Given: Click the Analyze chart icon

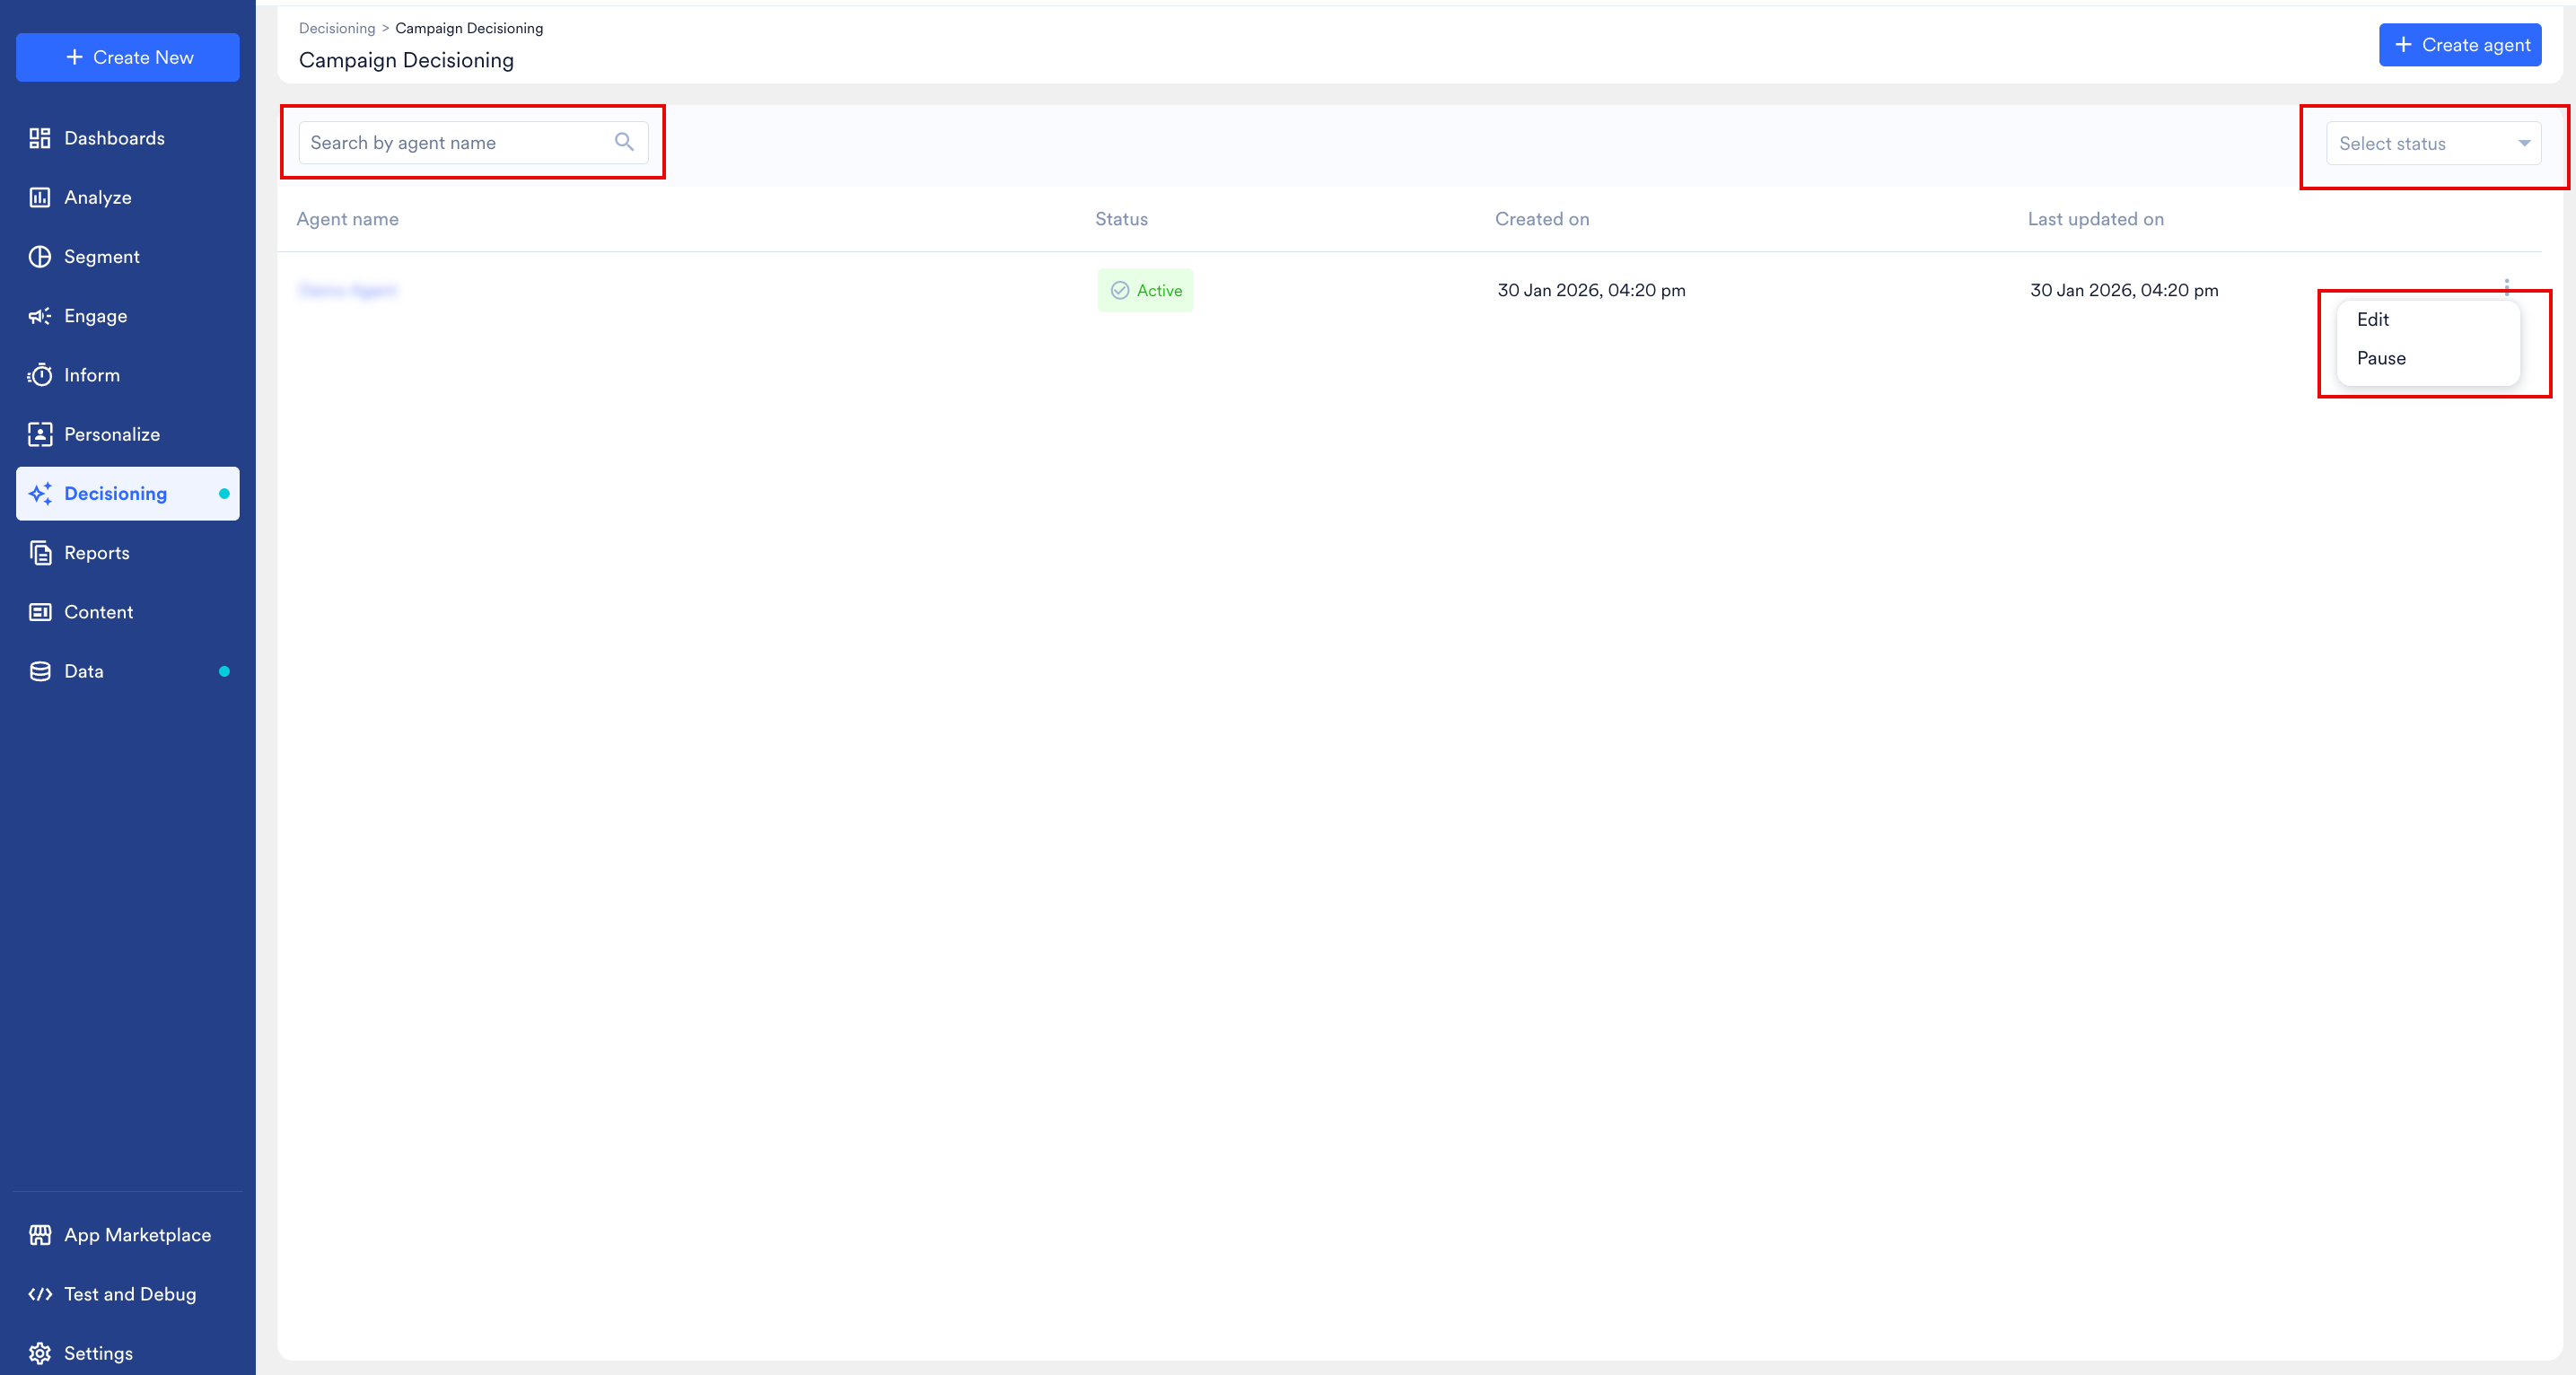Looking at the screenshot, I should (x=40, y=197).
